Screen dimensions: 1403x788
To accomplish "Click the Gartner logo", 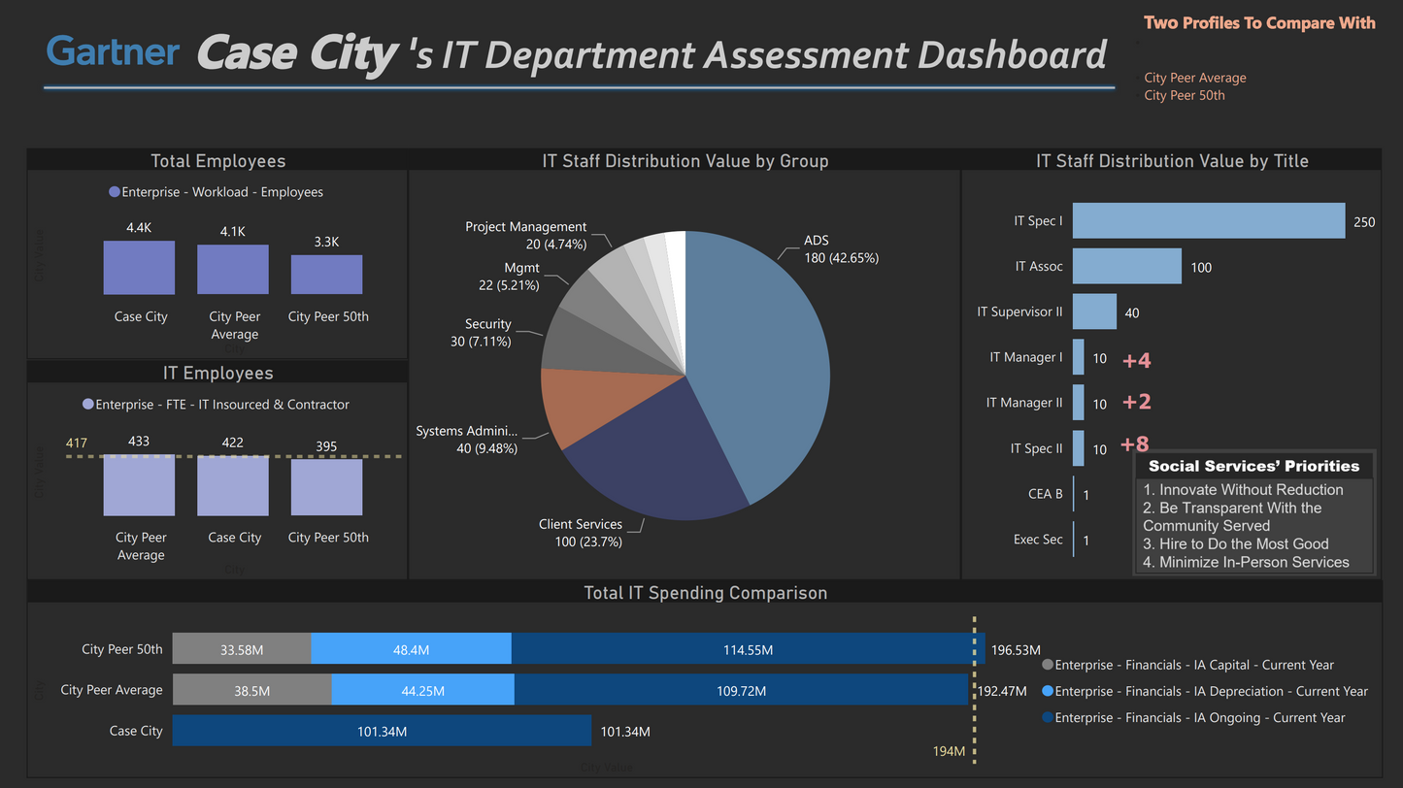I will (x=113, y=51).
